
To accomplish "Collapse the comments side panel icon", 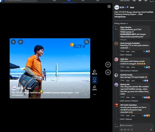I will click(109, 6).
